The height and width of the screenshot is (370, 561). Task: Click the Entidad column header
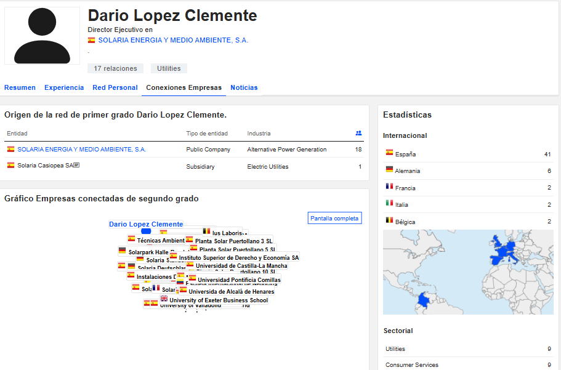17,133
